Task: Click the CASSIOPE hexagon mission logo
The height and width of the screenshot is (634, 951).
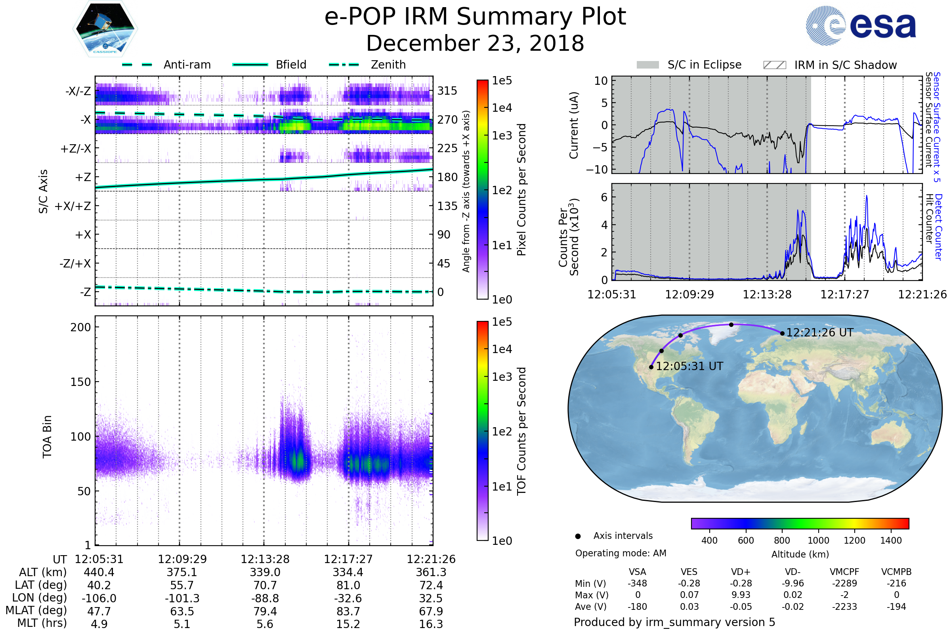Action: click(x=105, y=29)
